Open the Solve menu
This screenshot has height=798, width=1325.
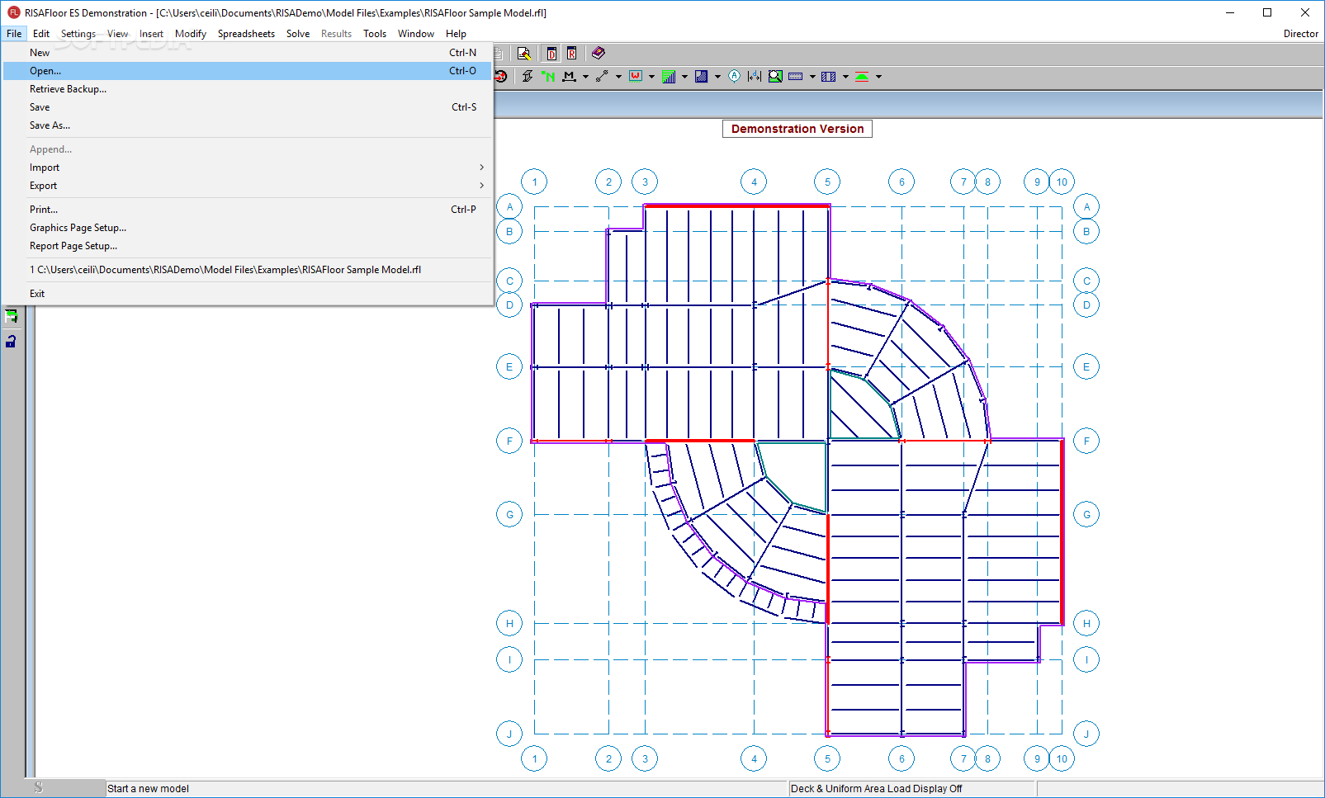(x=298, y=34)
